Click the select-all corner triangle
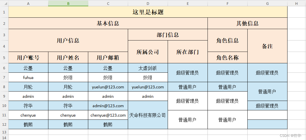This screenshot has width=306, height=140. (6, 4)
